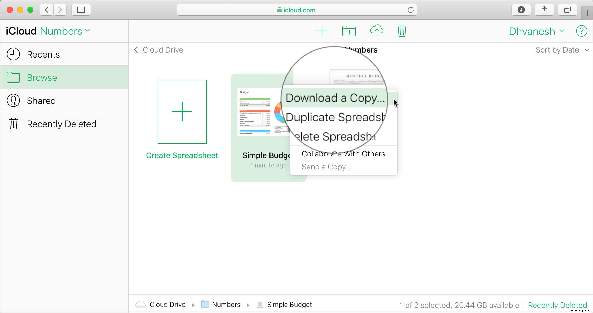The image size is (593, 313).
Task: Open Recently Deleted in the sidebar
Action: [x=64, y=124]
